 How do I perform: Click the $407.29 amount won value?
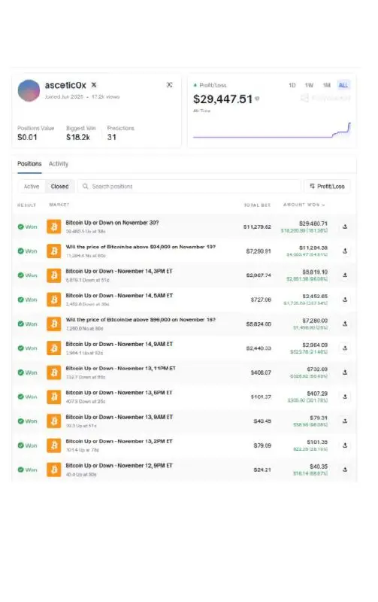coord(317,394)
